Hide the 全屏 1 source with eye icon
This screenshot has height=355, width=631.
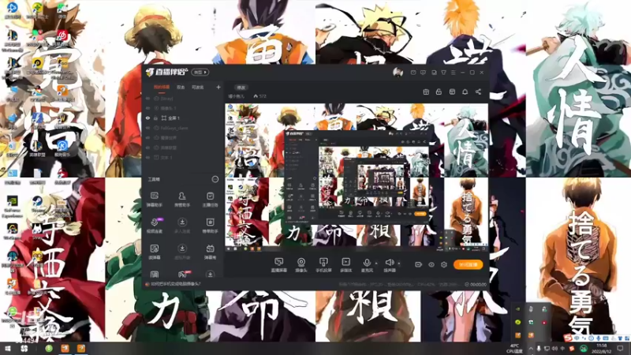[x=147, y=118]
